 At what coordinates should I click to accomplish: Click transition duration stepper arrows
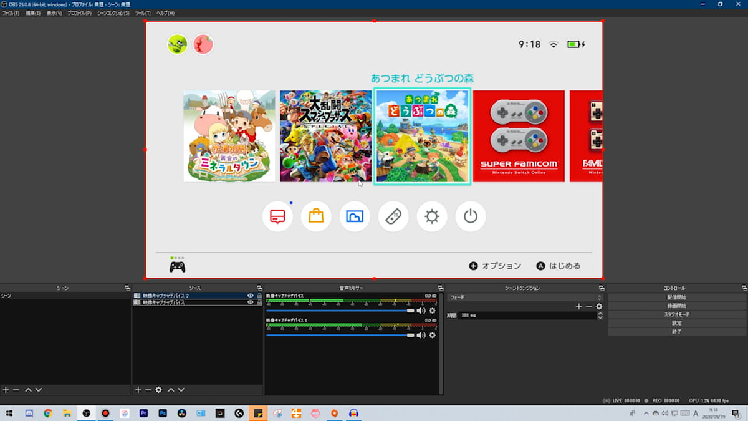tap(600, 316)
